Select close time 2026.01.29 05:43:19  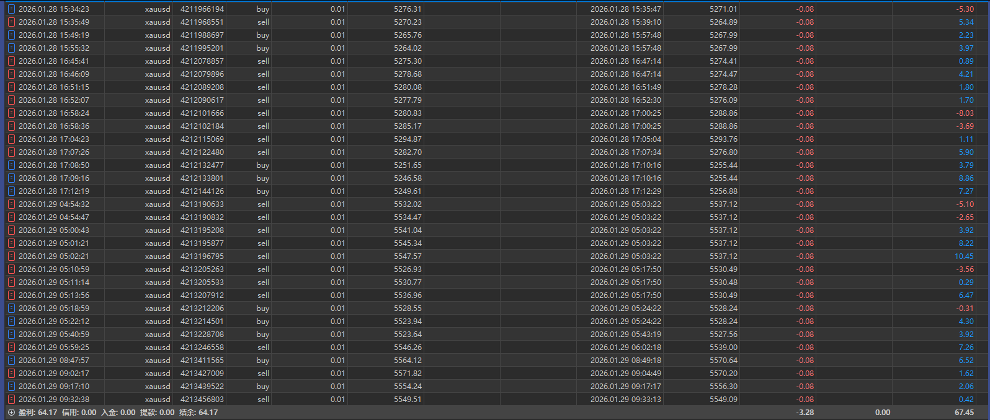tap(626, 335)
